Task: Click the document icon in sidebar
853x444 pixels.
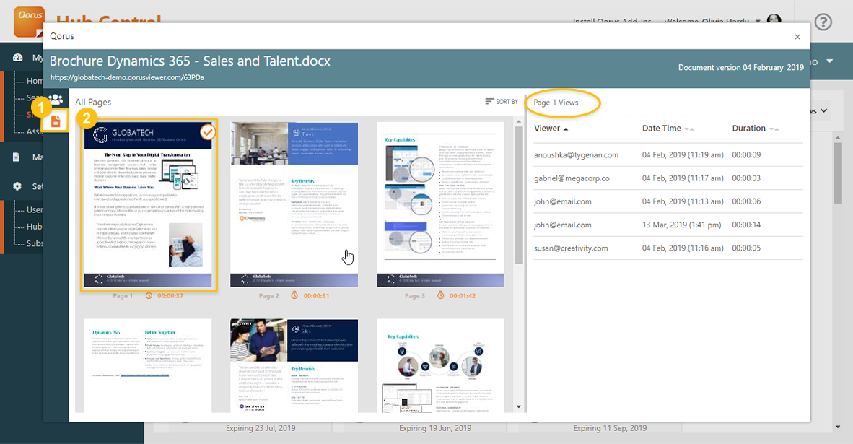Action: click(x=17, y=157)
